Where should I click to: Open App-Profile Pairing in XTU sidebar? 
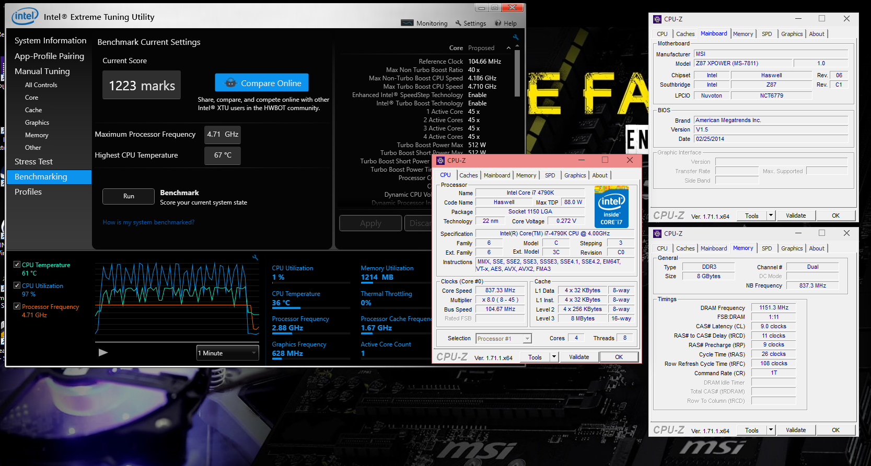49,56
